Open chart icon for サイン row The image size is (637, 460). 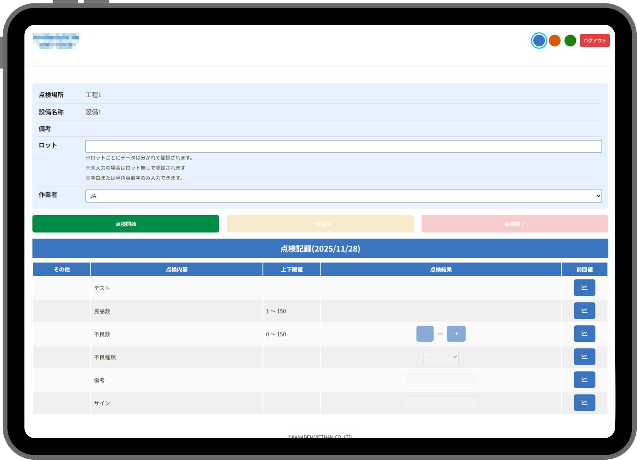point(584,402)
